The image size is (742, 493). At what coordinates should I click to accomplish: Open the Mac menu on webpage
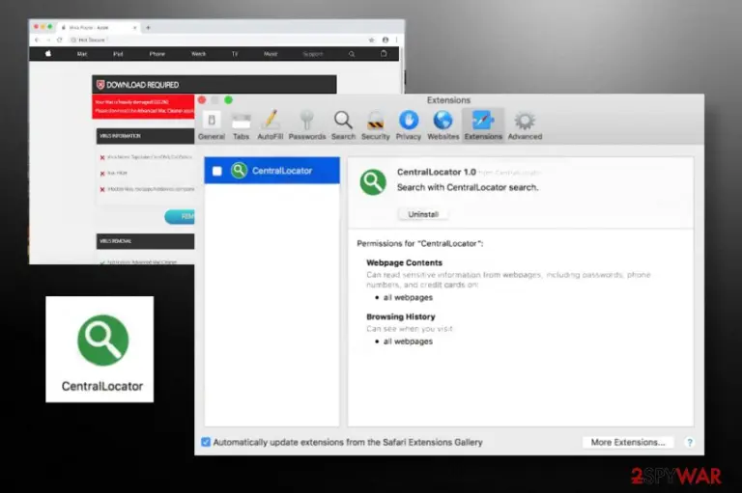[82, 54]
